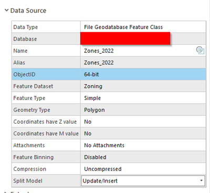Select the 64-bit ObjectID value

(x=91, y=74)
